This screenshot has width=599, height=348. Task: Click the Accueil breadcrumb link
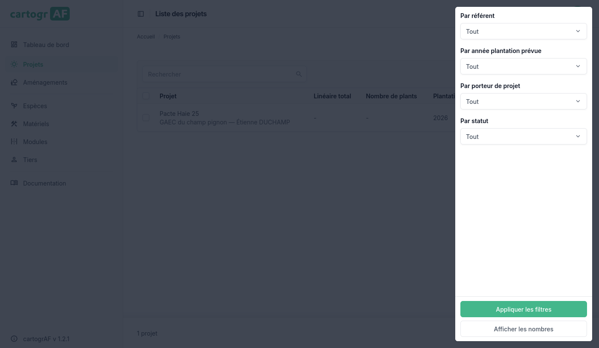click(146, 37)
